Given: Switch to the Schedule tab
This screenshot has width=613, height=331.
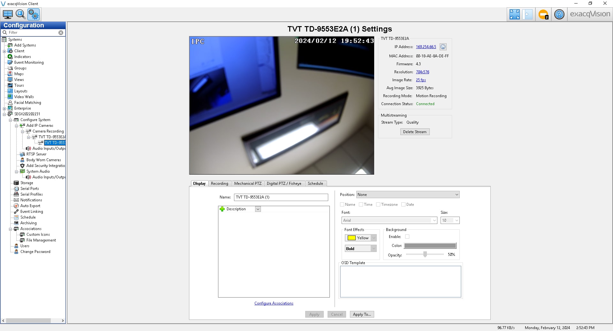Looking at the screenshot, I should (315, 183).
